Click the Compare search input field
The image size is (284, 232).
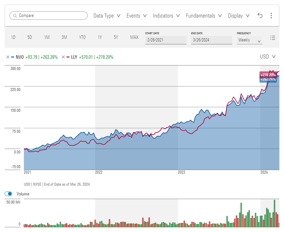tap(49, 16)
